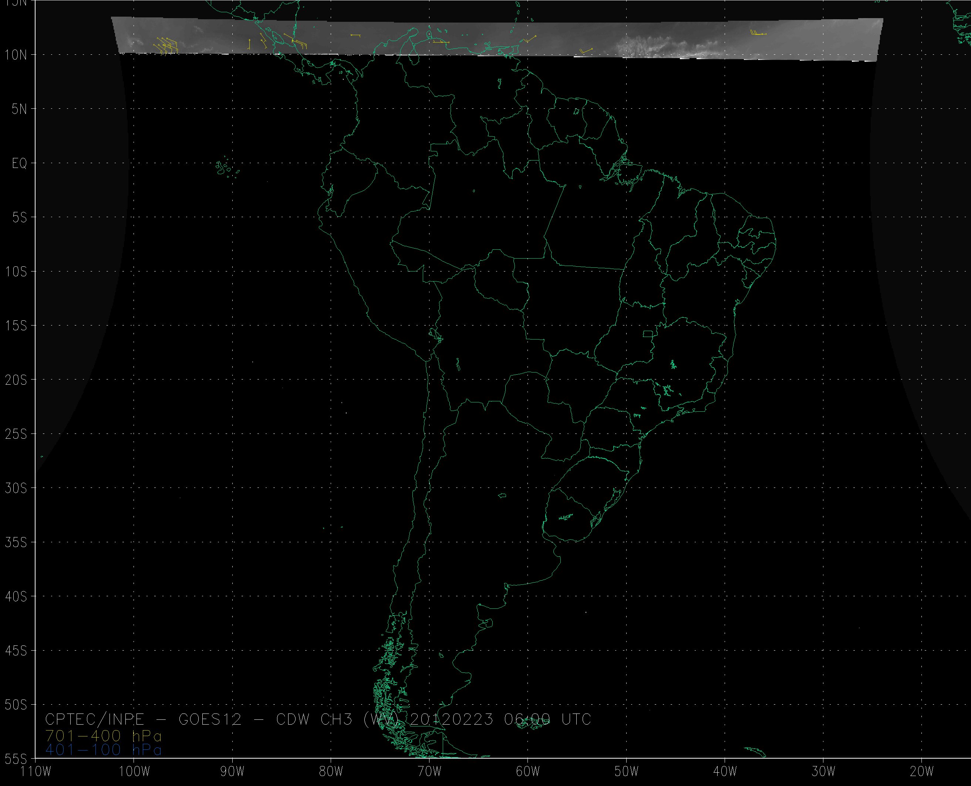The width and height of the screenshot is (971, 786).
Task: Select the UTC time zone text
Action: click(576, 719)
